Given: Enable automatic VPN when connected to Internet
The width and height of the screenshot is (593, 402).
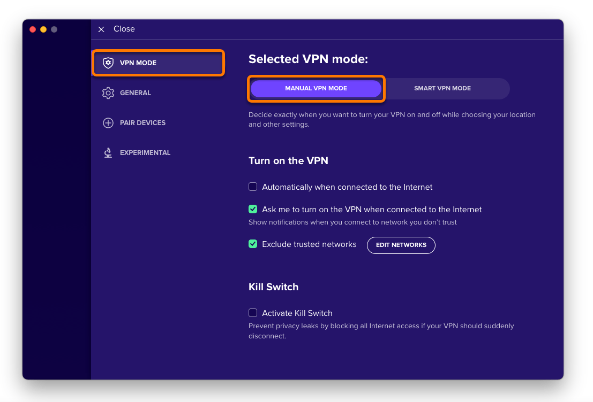Looking at the screenshot, I should click(x=252, y=187).
